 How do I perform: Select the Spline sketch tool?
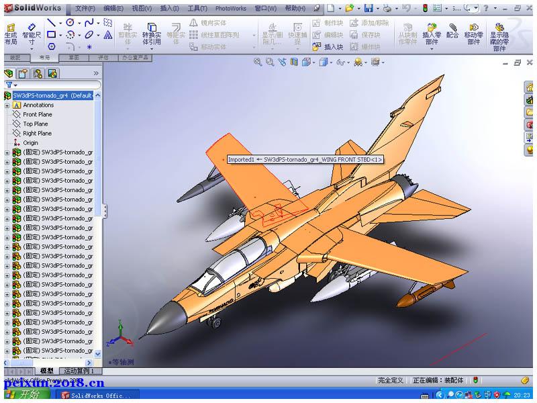89,23
